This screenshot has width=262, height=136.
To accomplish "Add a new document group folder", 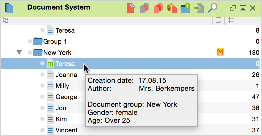I will (185, 8).
